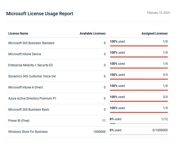Viewport: 176px width, 148px height.
Task: Open Azure Active Directory Premium P1
Action: point(32,98)
